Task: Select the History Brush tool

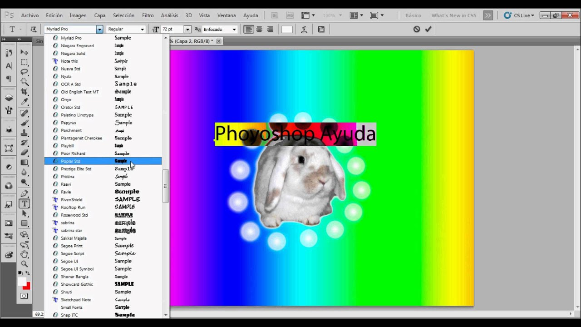Action: [25, 143]
